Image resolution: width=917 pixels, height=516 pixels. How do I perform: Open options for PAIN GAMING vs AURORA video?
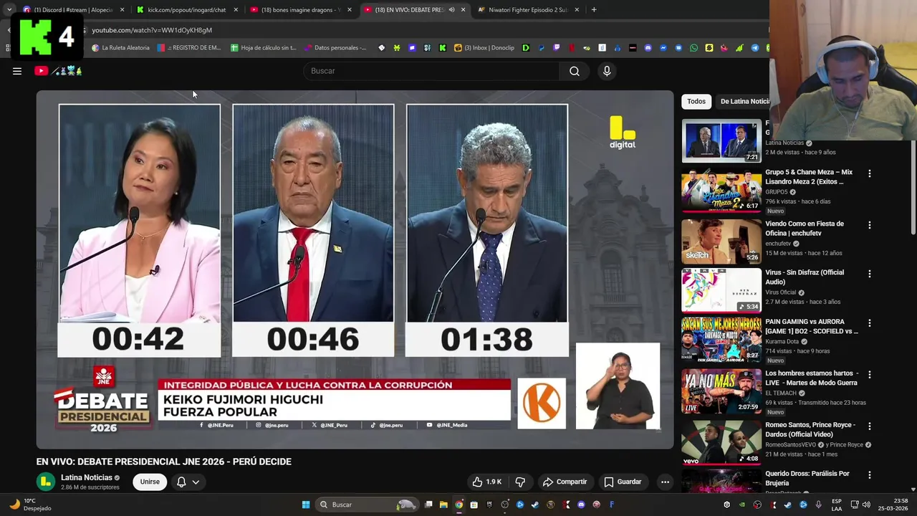(x=870, y=323)
